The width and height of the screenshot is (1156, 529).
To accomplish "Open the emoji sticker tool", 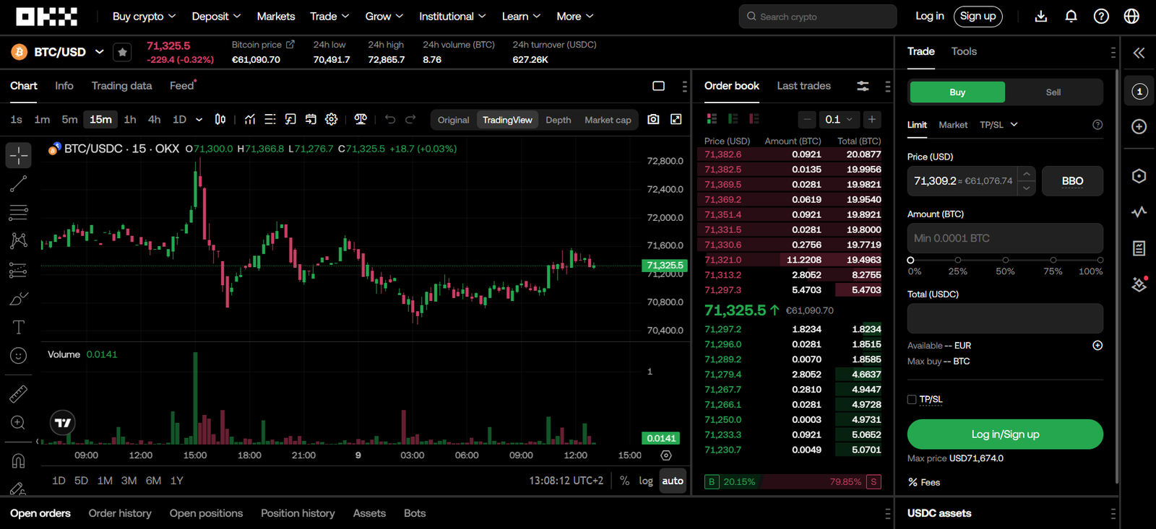I will click(18, 356).
